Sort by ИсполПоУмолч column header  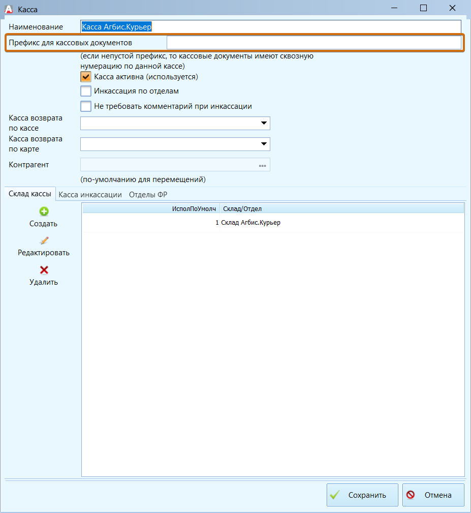tap(151, 209)
